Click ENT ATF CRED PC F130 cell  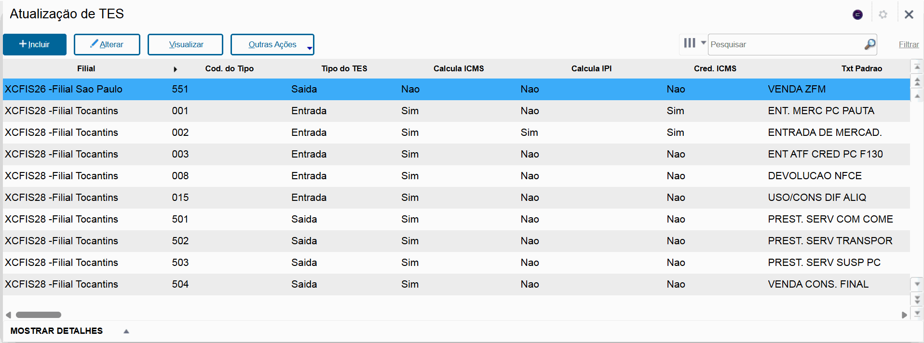pos(825,154)
